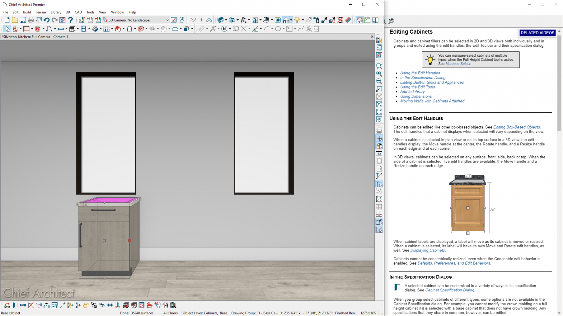This screenshot has height=316, width=563.
Task: Click the Select Next Object icon
Action: pos(7,305)
